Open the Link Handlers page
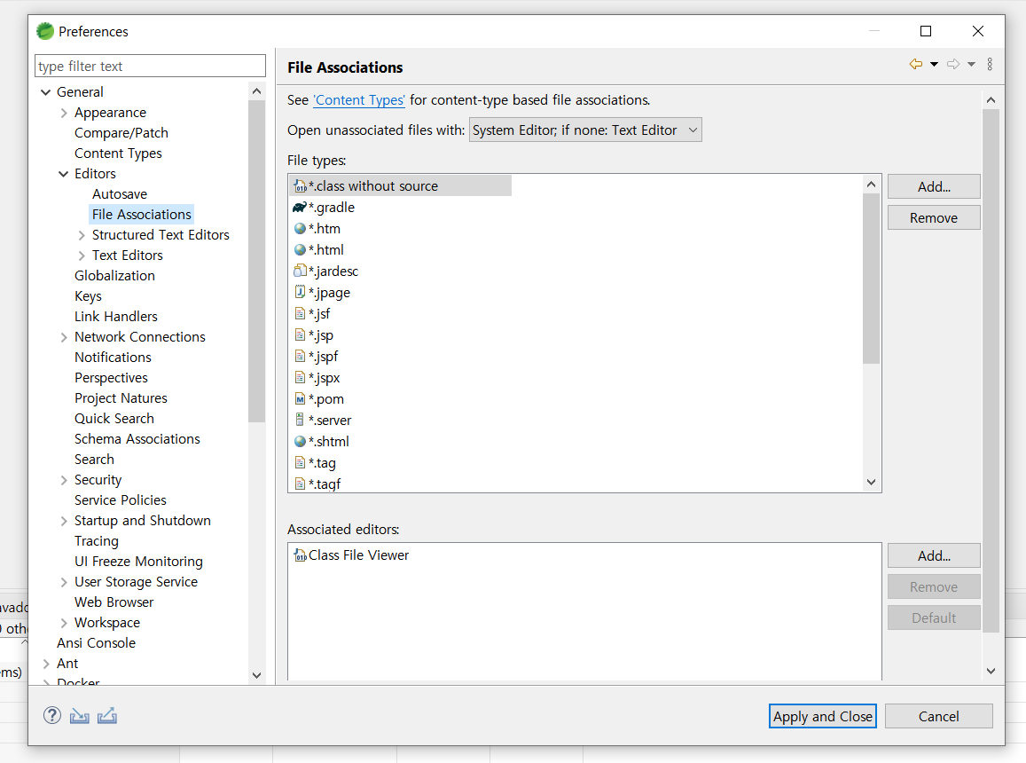The width and height of the screenshot is (1026, 763). tap(116, 317)
